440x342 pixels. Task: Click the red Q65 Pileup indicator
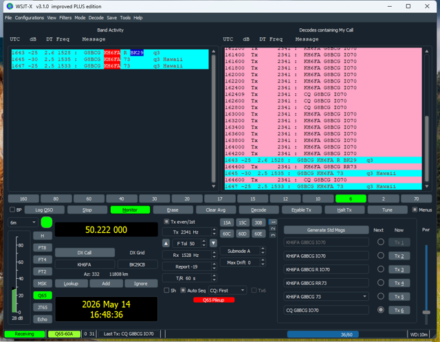pos(214,300)
